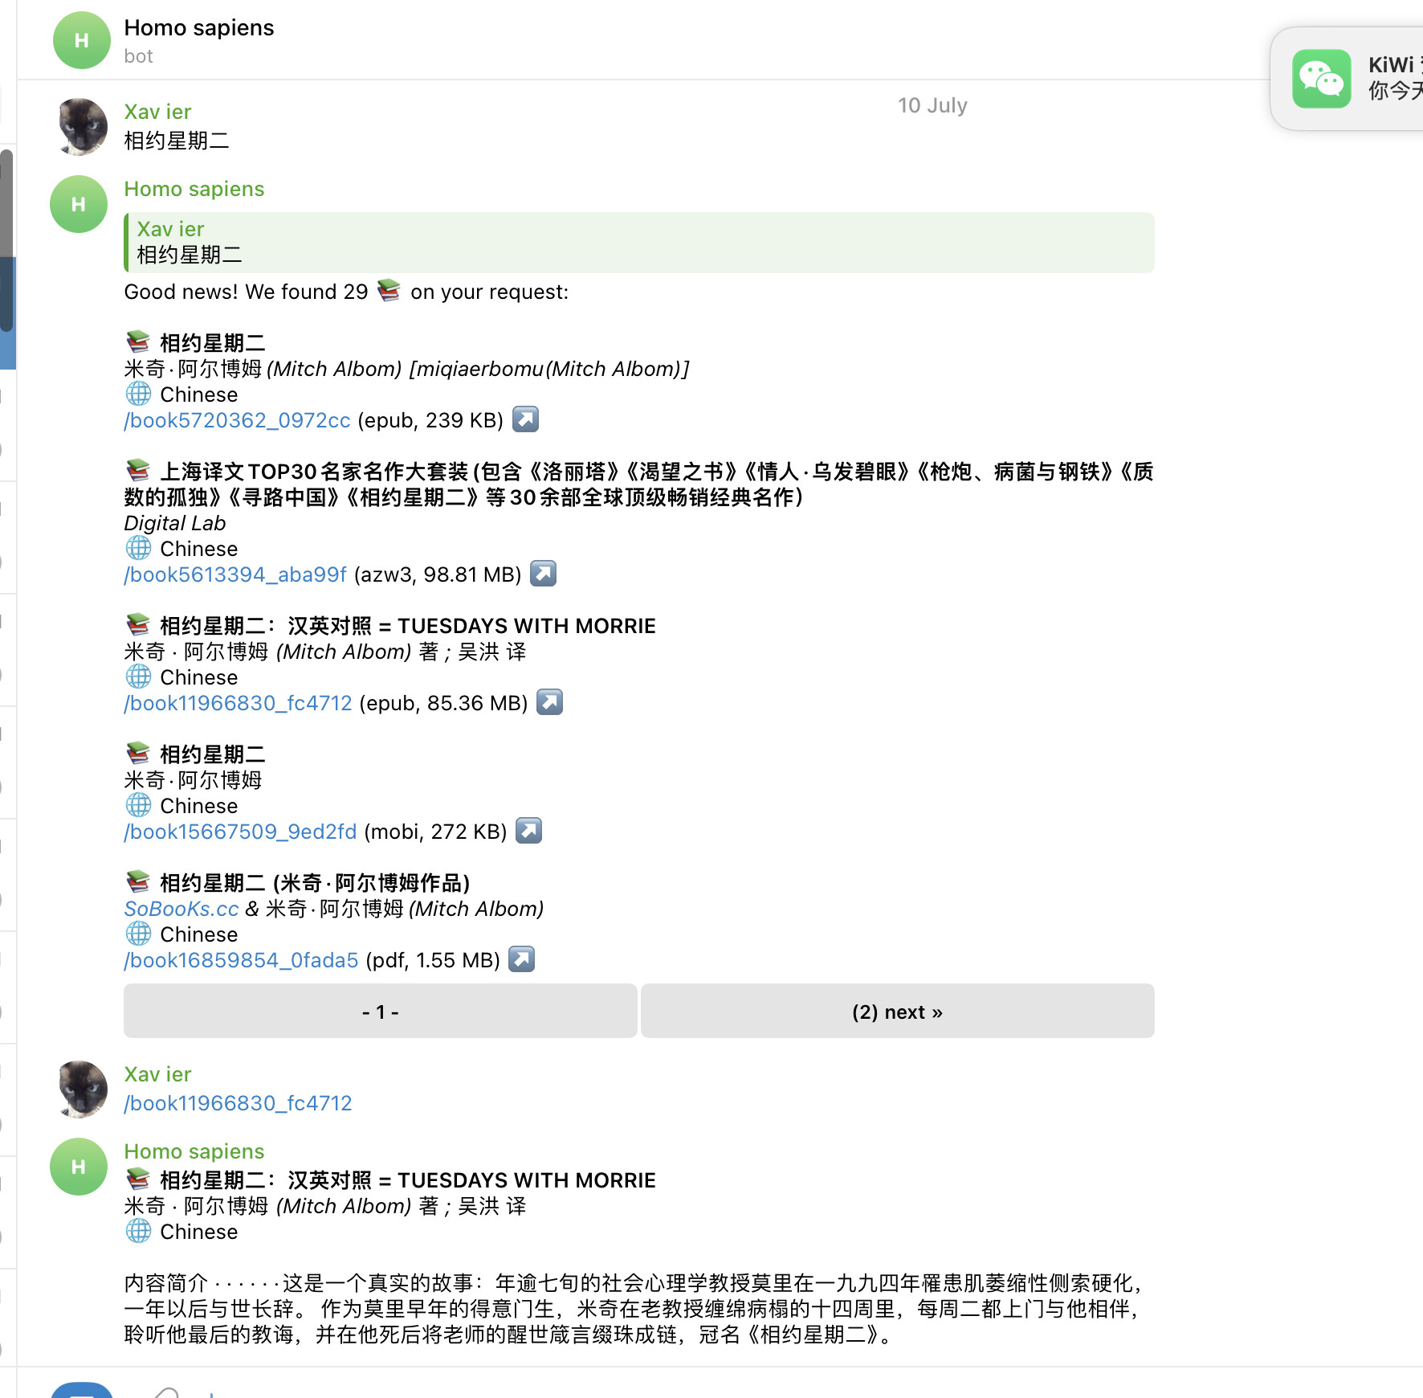Screen dimensions: 1423x1398
Task: Click Xav ier's sent link /book11966830_fc4712
Action: coord(238,1103)
